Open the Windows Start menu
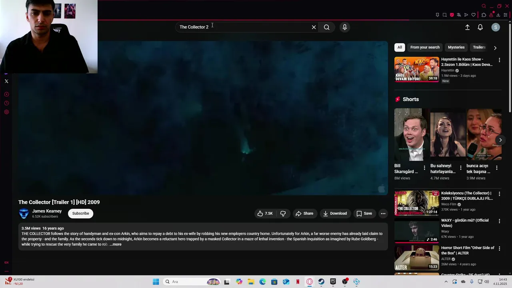The width and height of the screenshot is (512, 288). coord(156,282)
